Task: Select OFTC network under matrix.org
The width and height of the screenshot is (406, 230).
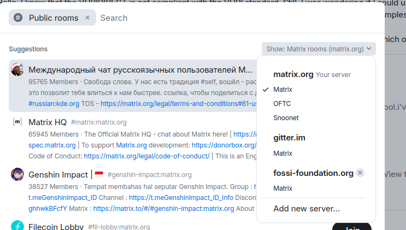Action: pos(282,103)
